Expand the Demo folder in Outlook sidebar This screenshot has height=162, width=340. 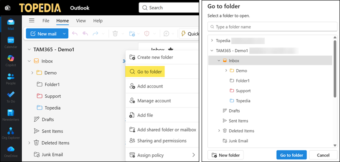click(x=32, y=73)
